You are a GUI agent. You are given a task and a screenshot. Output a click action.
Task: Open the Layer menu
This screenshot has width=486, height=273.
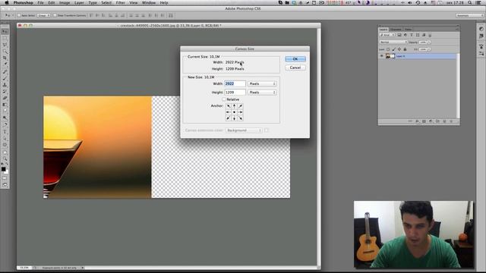[79, 2]
